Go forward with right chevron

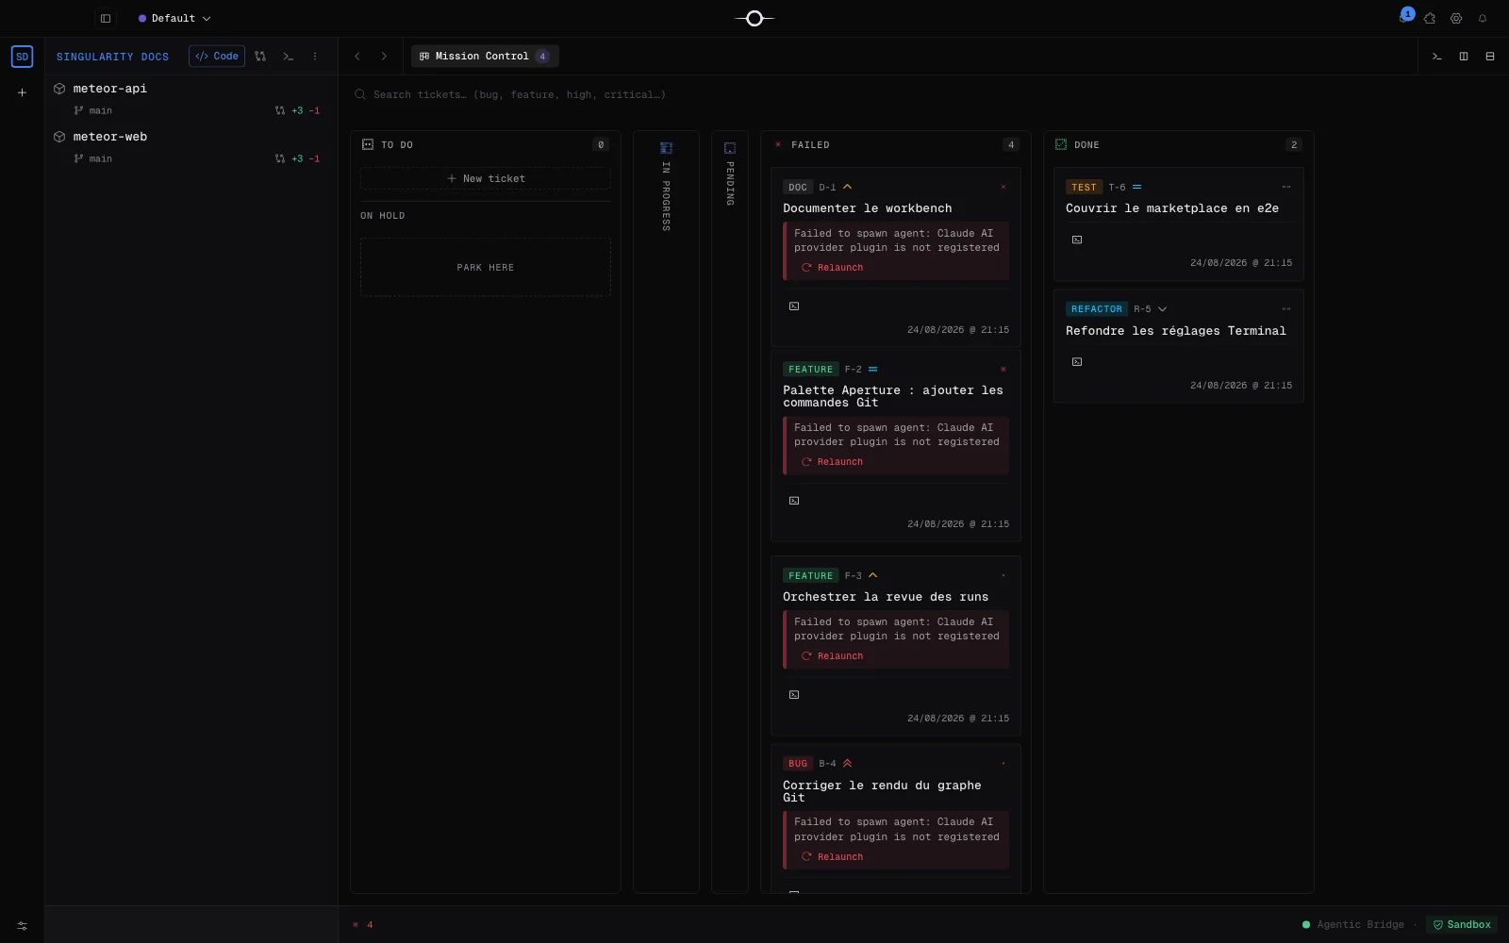[384, 57]
